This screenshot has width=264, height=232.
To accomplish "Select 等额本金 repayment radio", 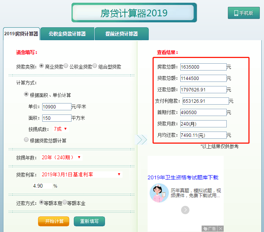I will click(x=65, y=202).
